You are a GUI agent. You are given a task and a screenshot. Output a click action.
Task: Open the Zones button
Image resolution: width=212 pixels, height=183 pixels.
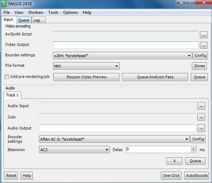point(200,66)
